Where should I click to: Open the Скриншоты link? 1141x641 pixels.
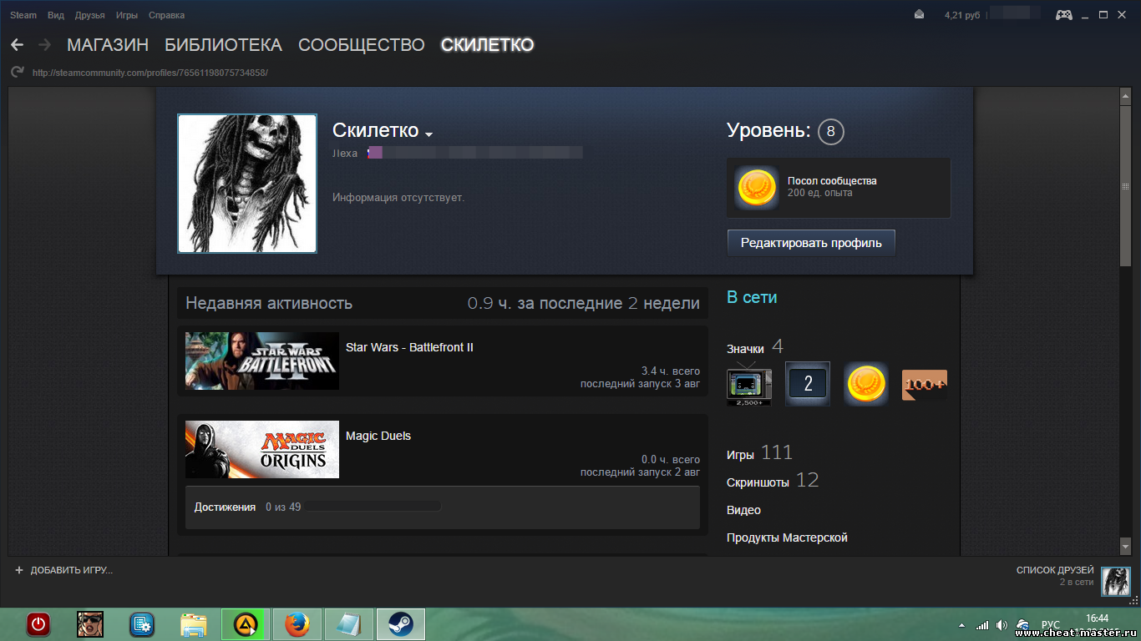tap(758, 482)
